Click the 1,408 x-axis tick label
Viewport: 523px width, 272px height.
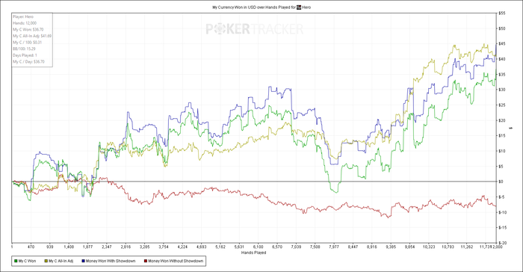coord(69,247)
